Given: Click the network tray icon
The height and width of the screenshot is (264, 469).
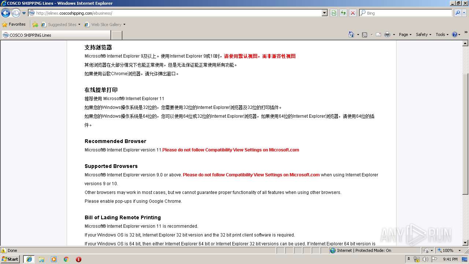Looking at the screenshot, I should pyautogui.click(x=417, y=259).
